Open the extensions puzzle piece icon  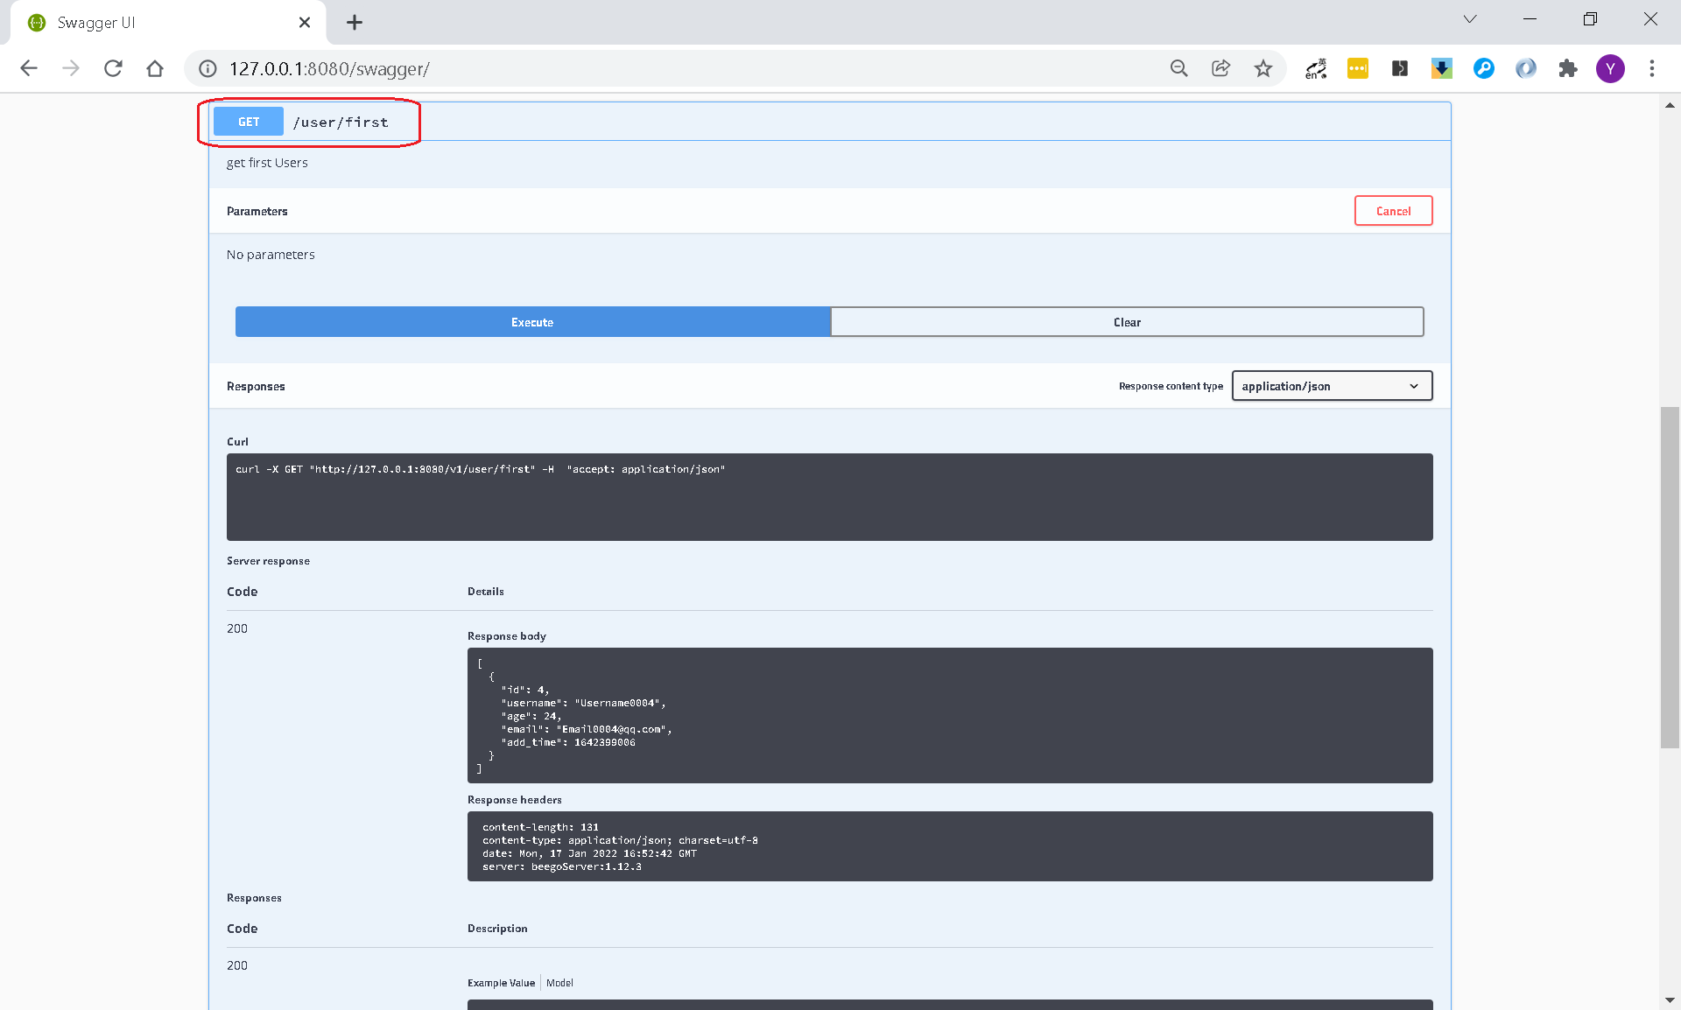(1567, 68)
